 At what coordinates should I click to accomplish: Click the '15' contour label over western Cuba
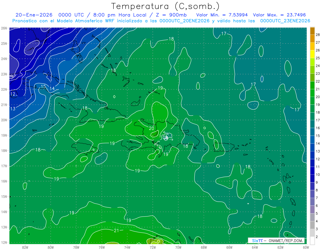(x=43, y=87)
